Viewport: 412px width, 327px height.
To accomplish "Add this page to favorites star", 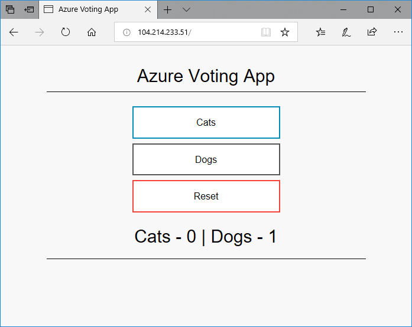I will tap(285, 32).
